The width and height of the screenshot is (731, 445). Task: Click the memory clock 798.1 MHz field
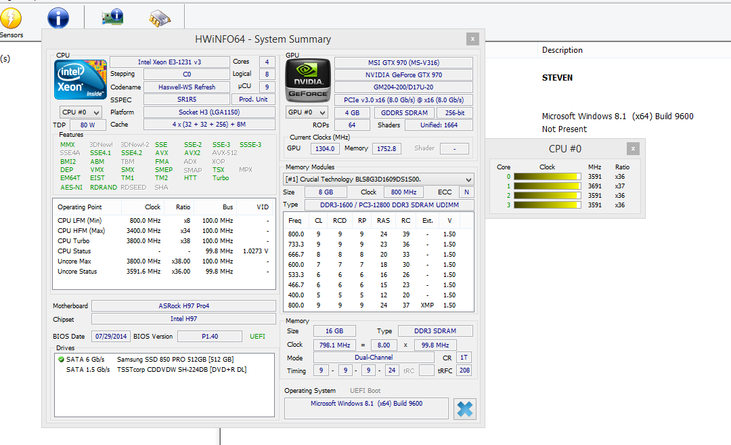point(334,345)
